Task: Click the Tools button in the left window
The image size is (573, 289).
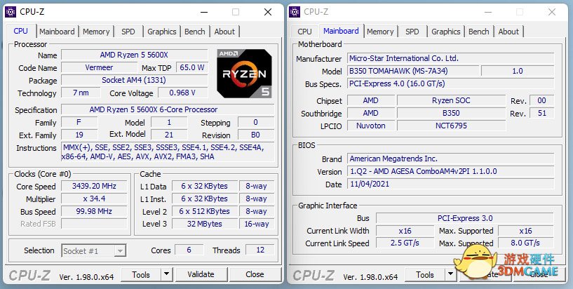Action: pyautogui.click(x=141, y=274)
